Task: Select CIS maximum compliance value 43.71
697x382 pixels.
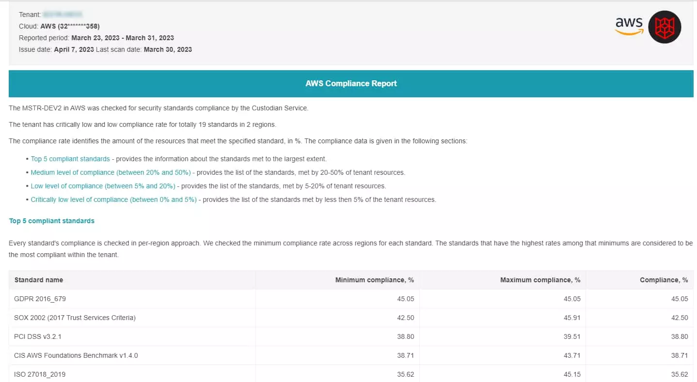Action: (572, 355)
